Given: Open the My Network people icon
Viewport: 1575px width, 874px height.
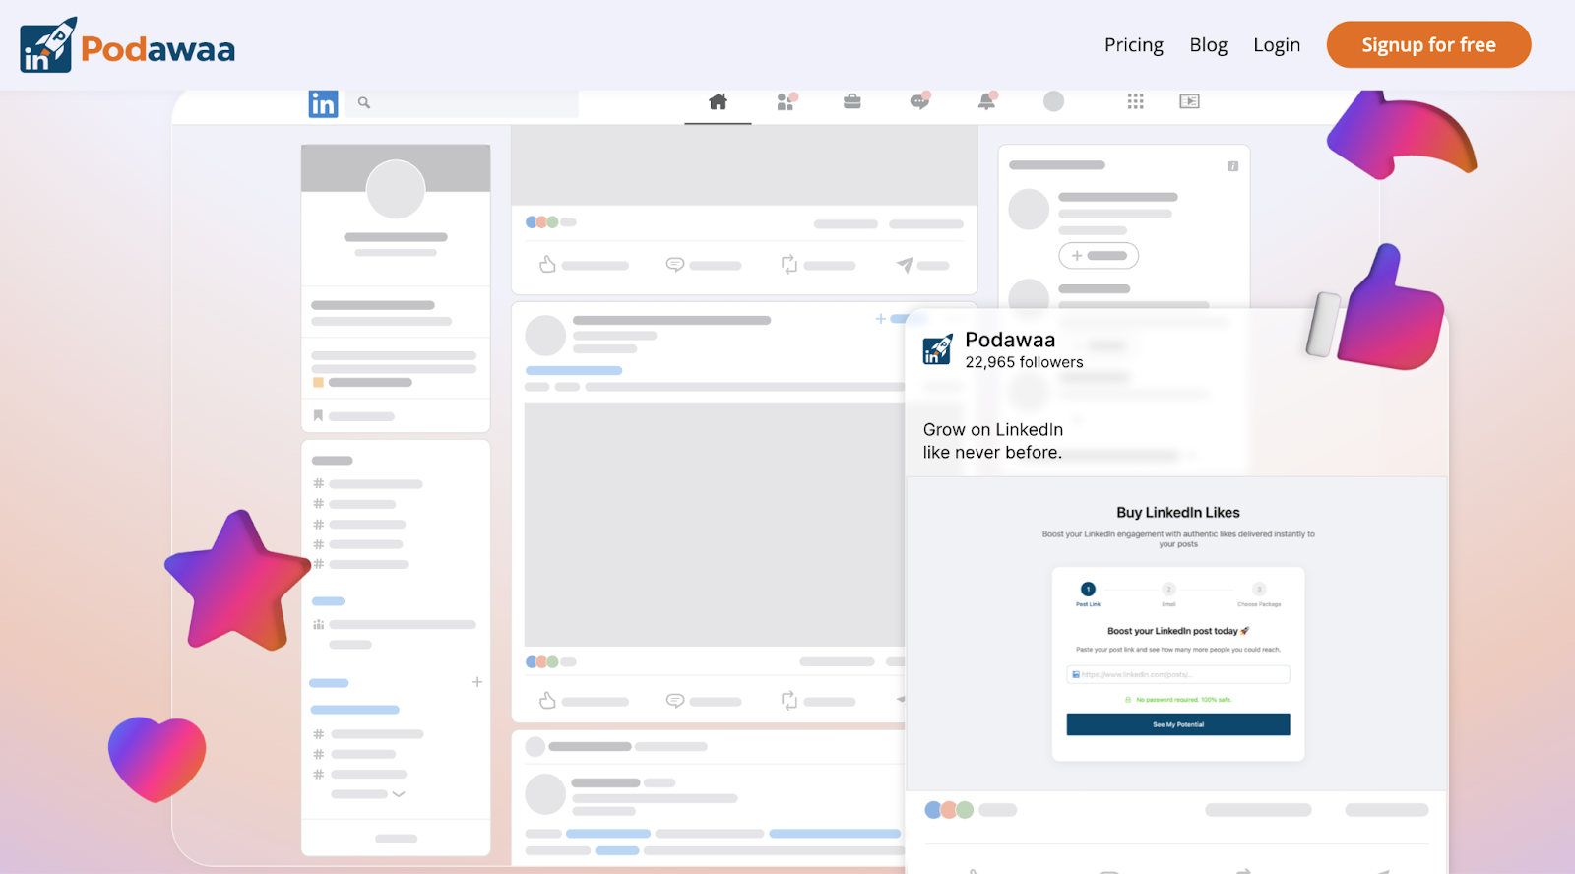Looking at the screenshot, I should pyautogui.click(x=786, y=101).
